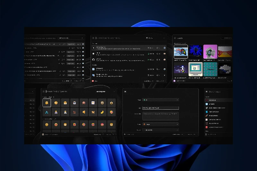Select the pink statue head GIF
Image resolution: width=257 pixels, height=171 pixels.
[x=210, y=52]
